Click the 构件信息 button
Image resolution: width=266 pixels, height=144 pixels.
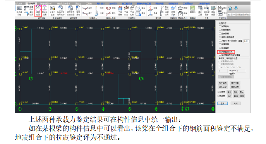(x=223, y=83)
